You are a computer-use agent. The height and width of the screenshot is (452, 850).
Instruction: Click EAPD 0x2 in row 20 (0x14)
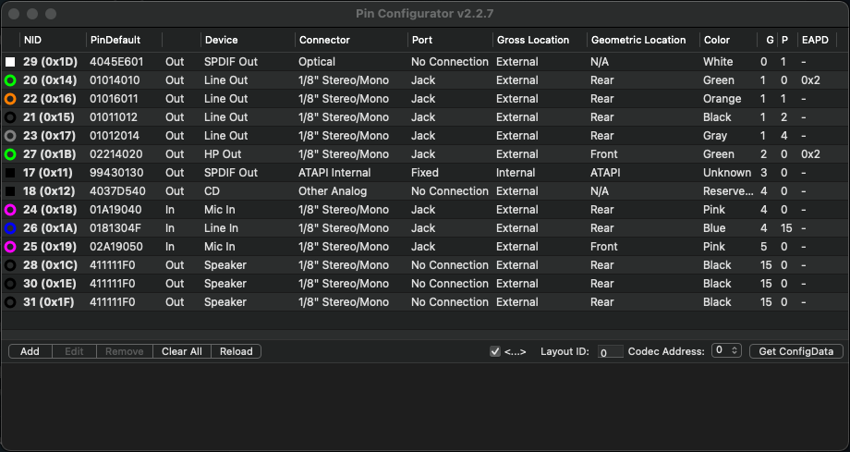click(810, 80)
